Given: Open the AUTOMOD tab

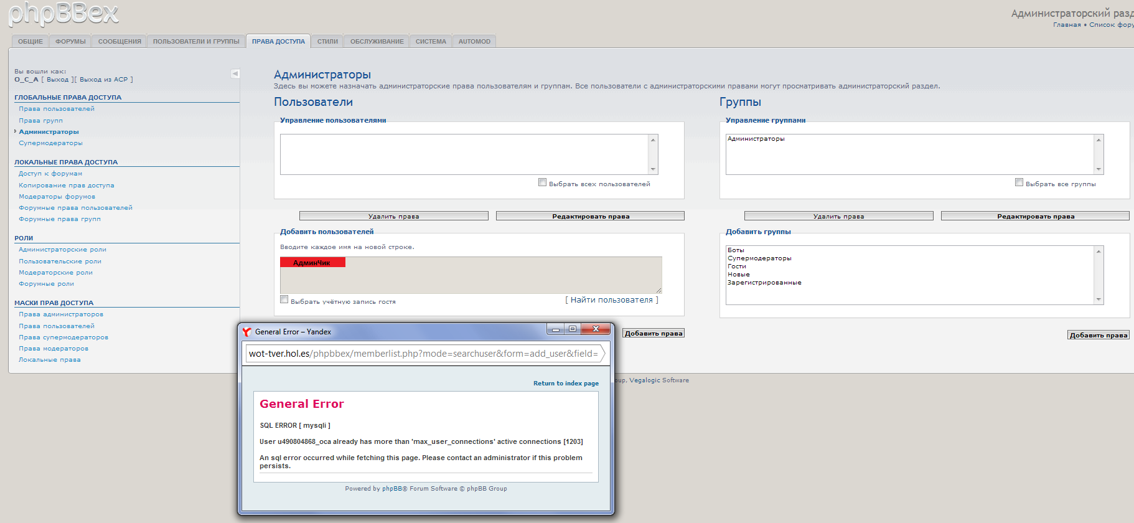Looking at the screenshot, I should coord(474,42).
